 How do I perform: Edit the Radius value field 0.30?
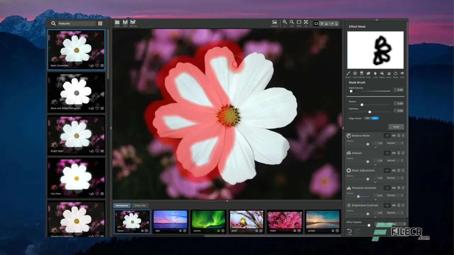[x=398, y=103]
